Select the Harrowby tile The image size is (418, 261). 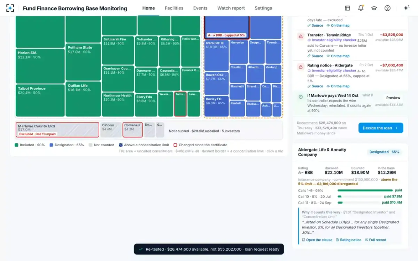click(239, 52)
